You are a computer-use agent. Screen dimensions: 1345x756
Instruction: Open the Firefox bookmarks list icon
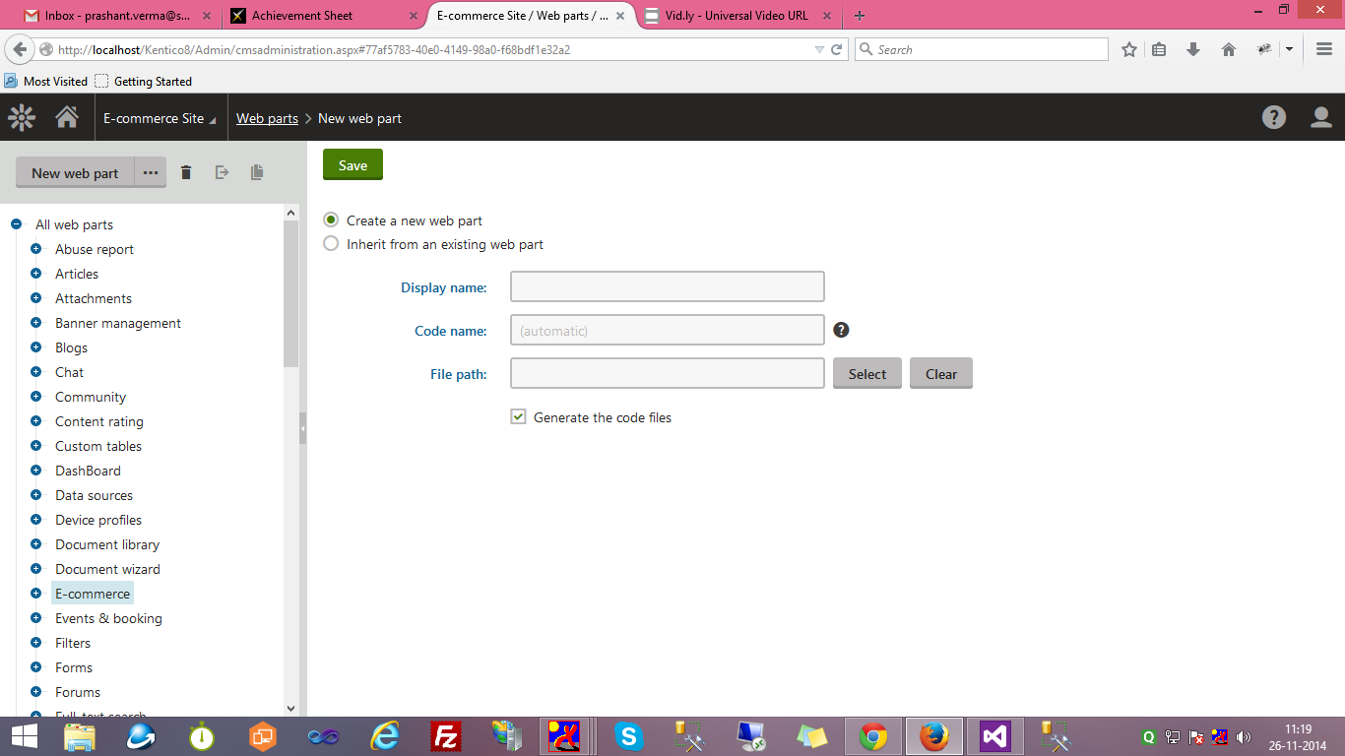point(1159,49)
